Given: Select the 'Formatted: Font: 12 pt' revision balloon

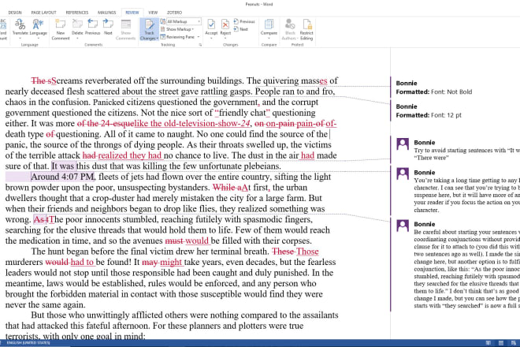Looking at the screenshot, I should tap(429, 111).
